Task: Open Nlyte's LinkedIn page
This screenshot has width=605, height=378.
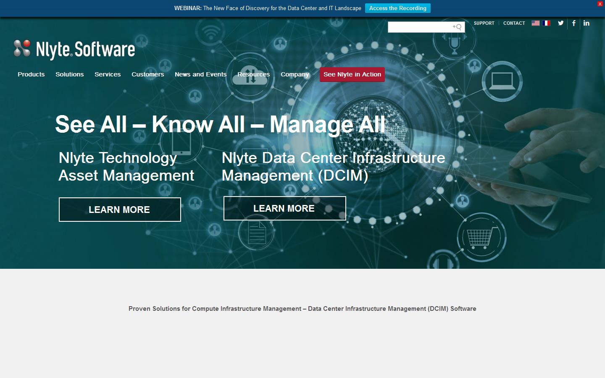Action: [x=586, y=23]
